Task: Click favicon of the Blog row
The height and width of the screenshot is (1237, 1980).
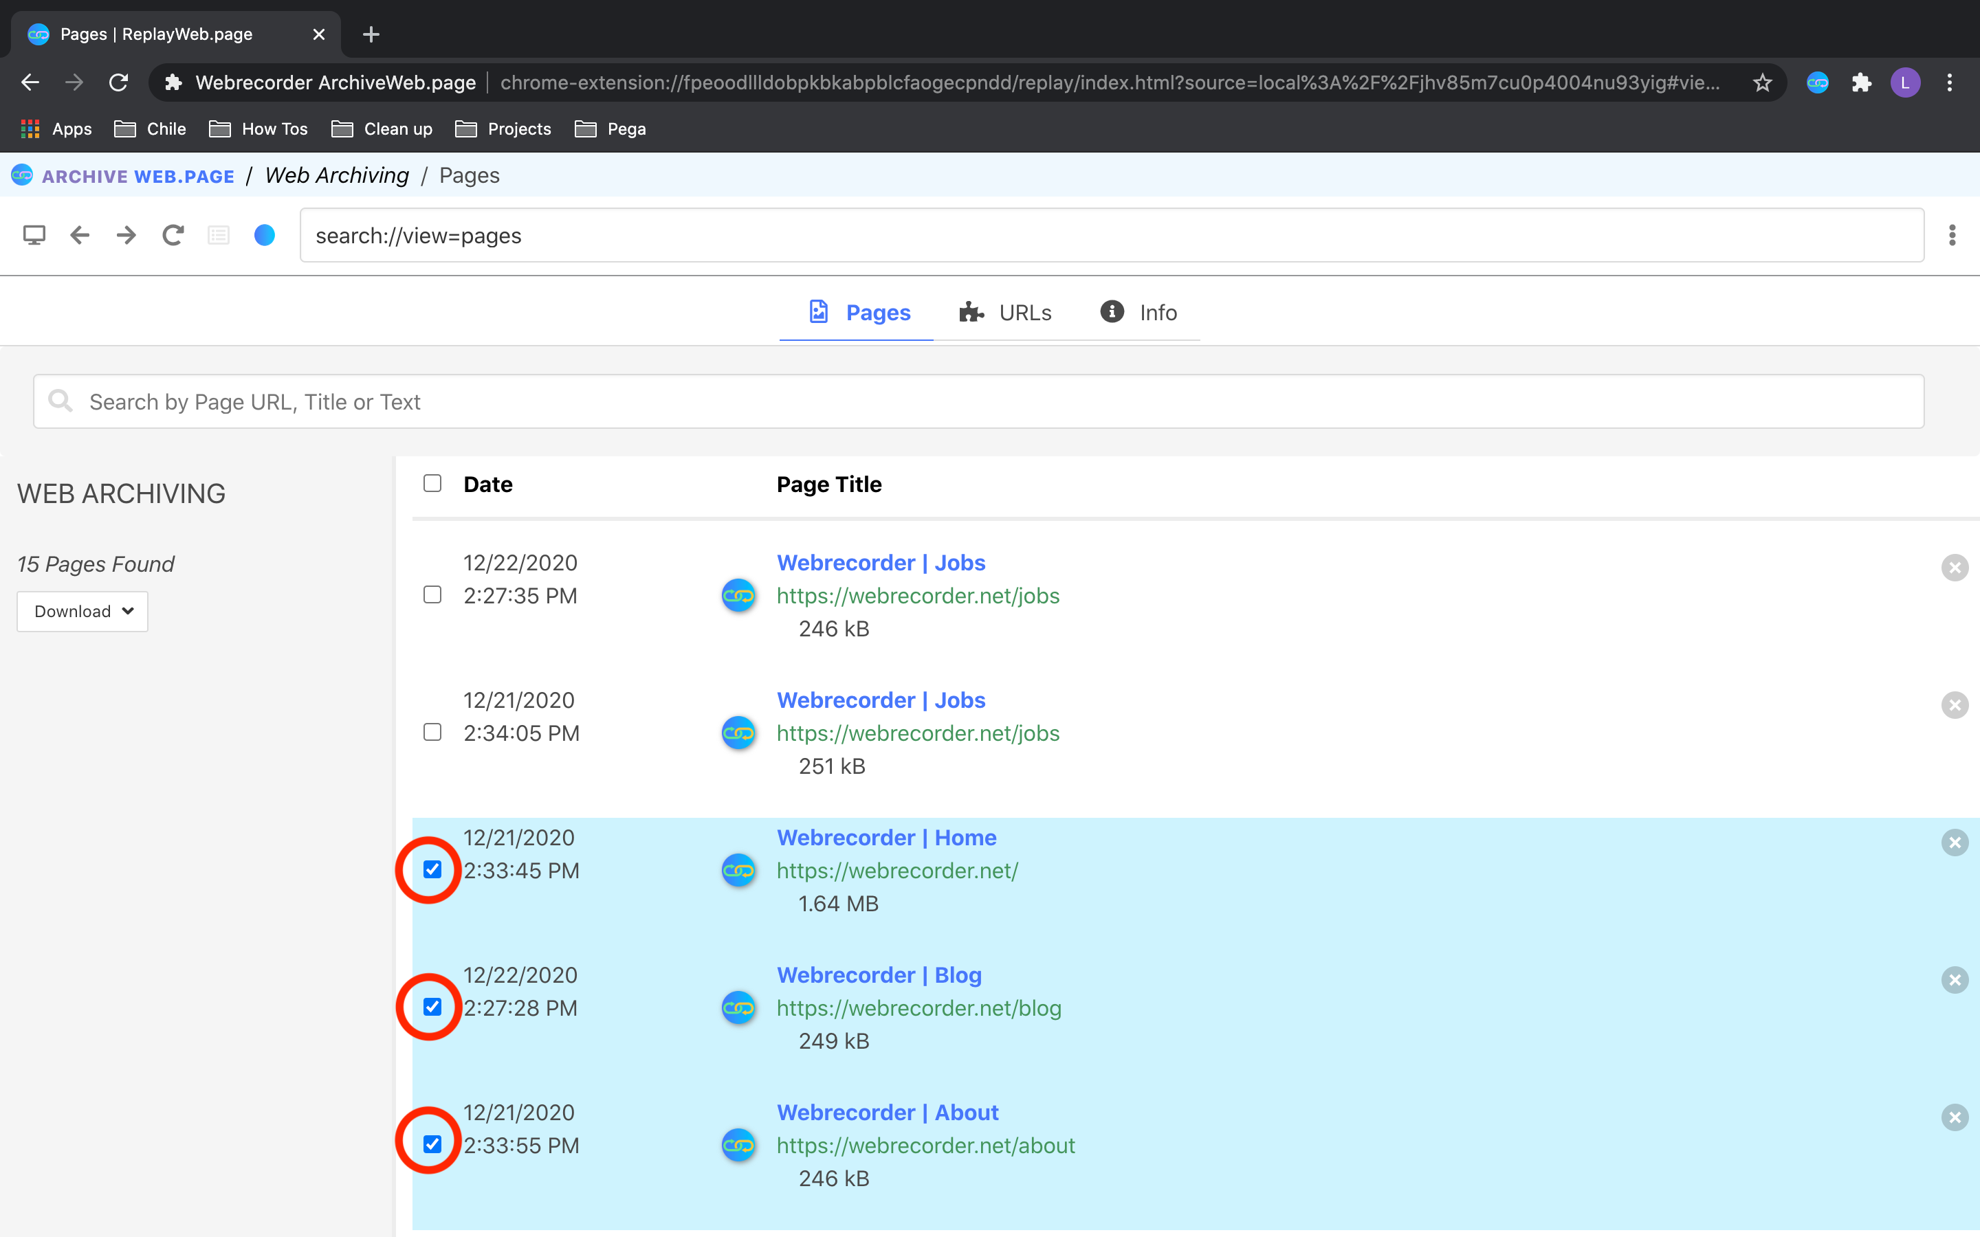Action: 738,1008
